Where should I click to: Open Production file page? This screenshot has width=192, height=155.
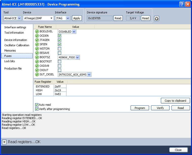click(x=13, y=69)
